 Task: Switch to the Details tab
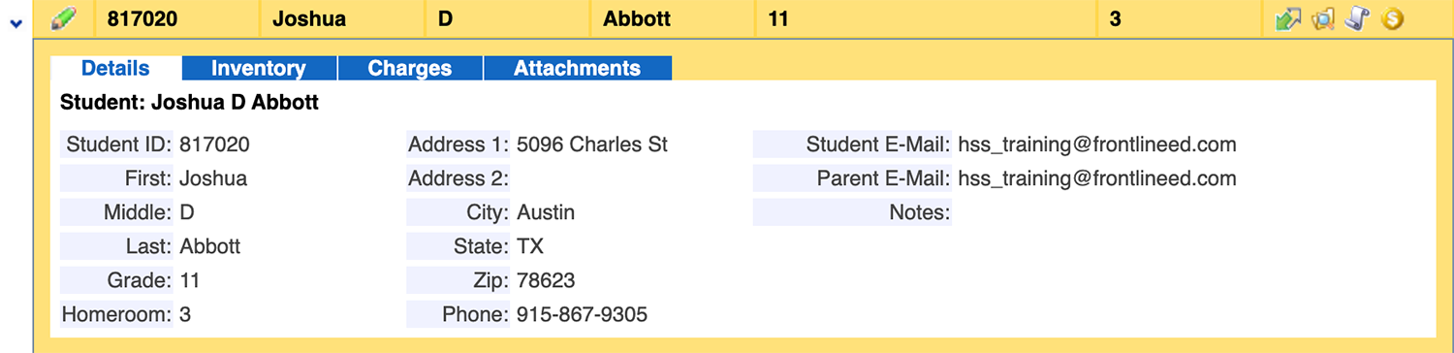[115, 68]
